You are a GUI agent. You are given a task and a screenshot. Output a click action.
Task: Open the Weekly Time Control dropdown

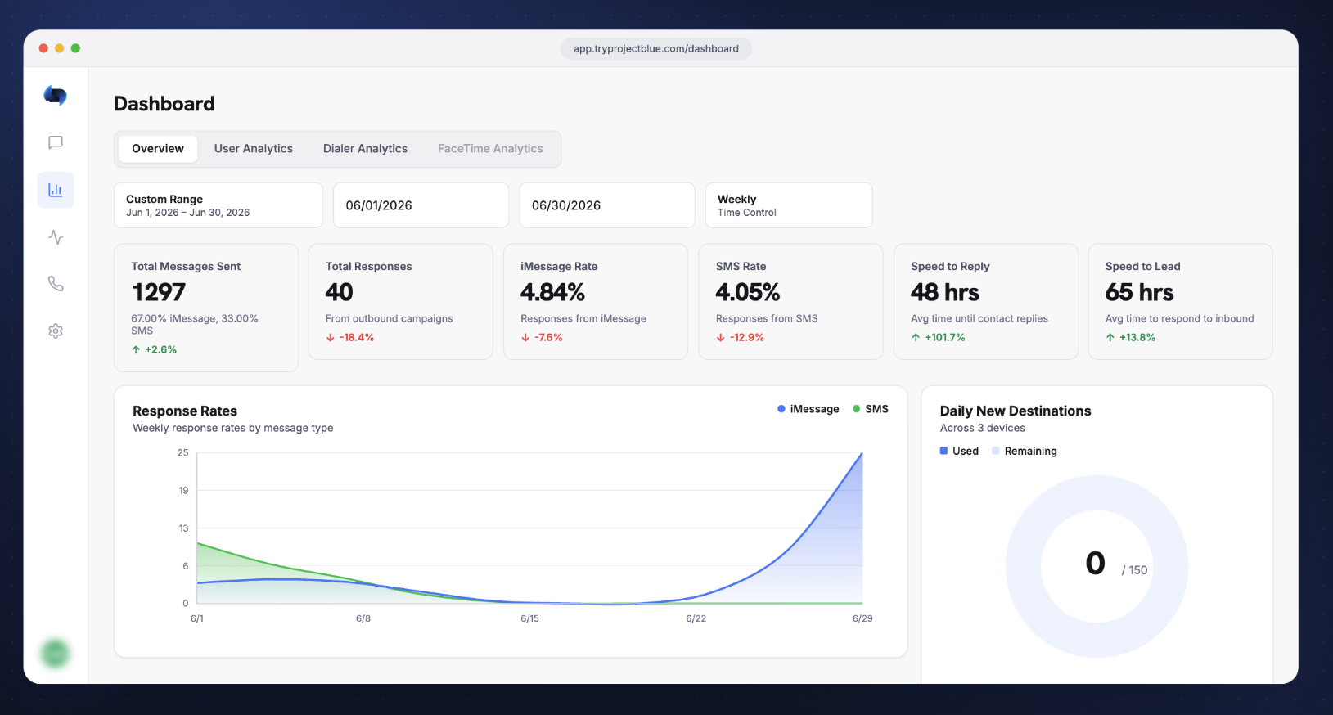point(789,205)
